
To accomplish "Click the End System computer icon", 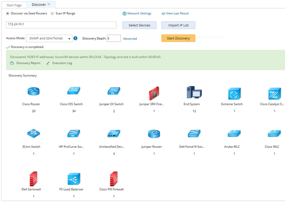I will click(194, 92).
